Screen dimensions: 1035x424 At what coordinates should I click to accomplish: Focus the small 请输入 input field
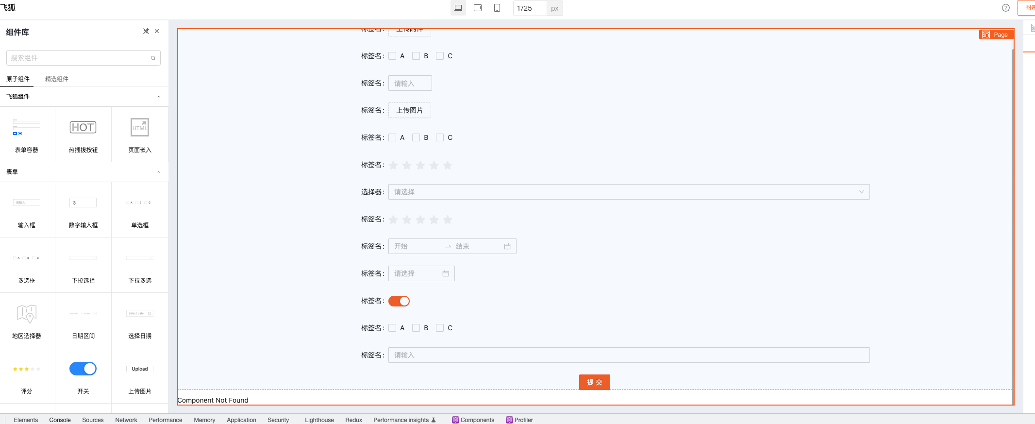(410, 83)
